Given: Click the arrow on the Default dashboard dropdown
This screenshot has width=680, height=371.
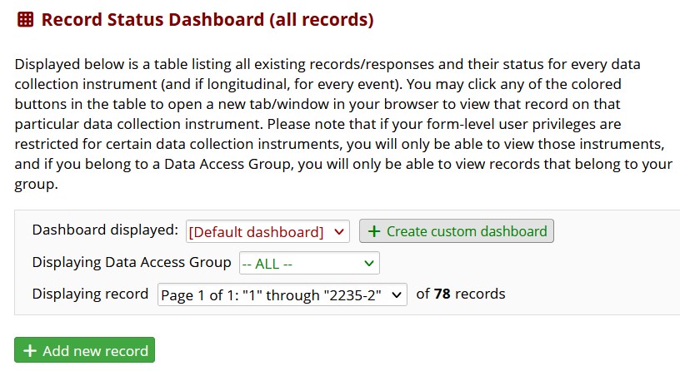Looking at the screenshot, I should pos(338,231).
